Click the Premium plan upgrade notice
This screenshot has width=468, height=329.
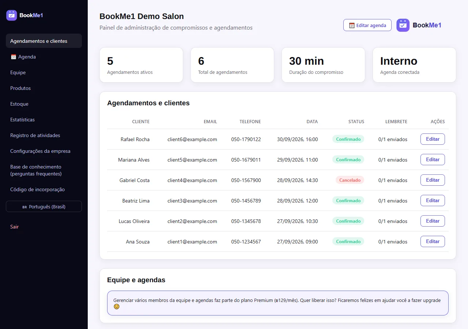click(x=278, y=303)
